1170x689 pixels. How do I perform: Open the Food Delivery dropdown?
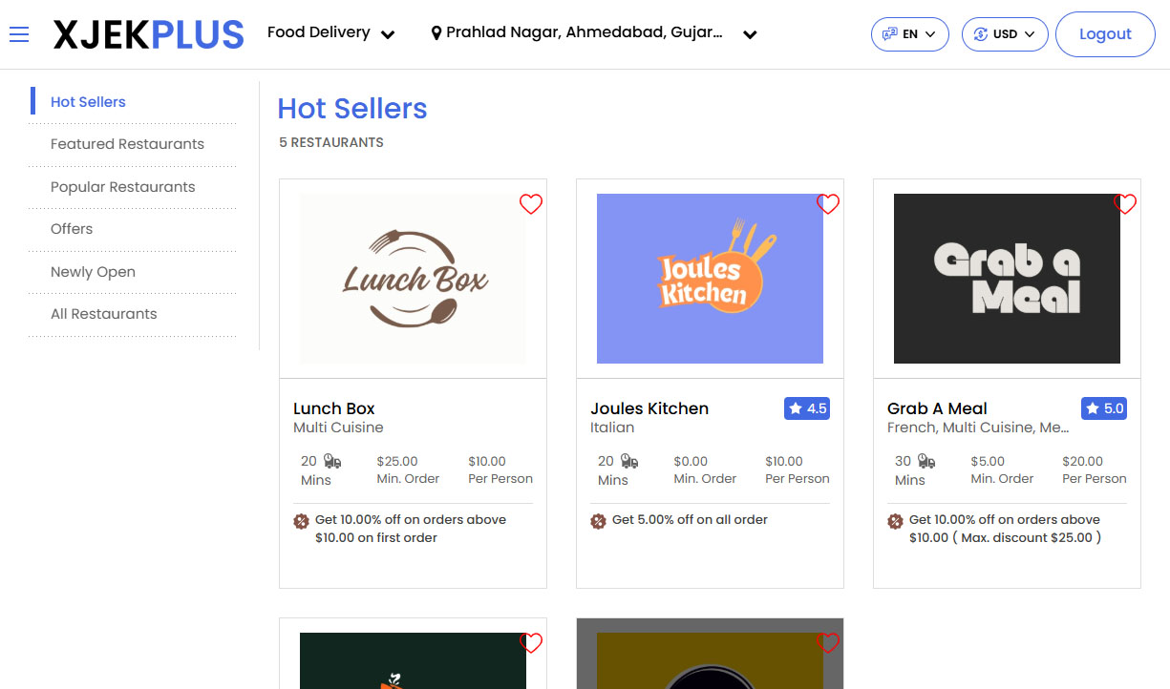[x=330, y=31]
